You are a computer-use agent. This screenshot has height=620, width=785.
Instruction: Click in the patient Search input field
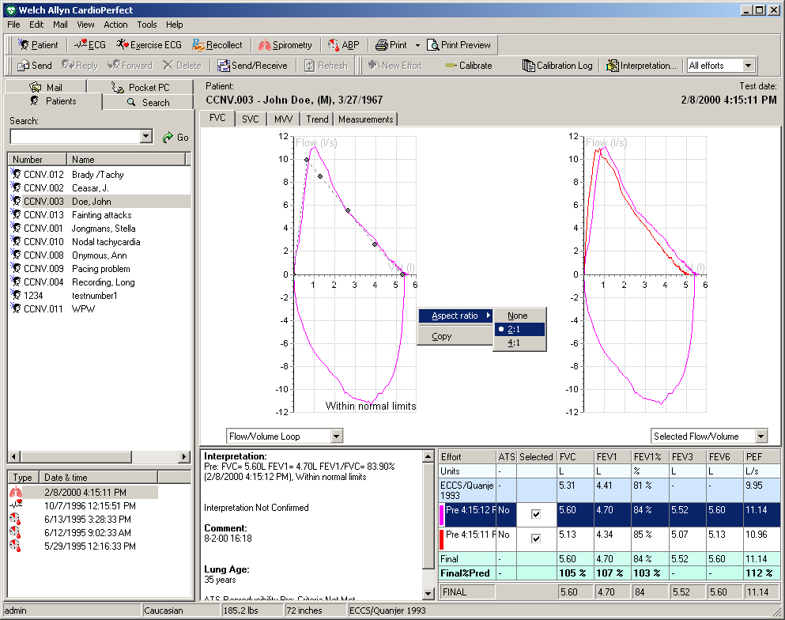[x=76, y=136]
